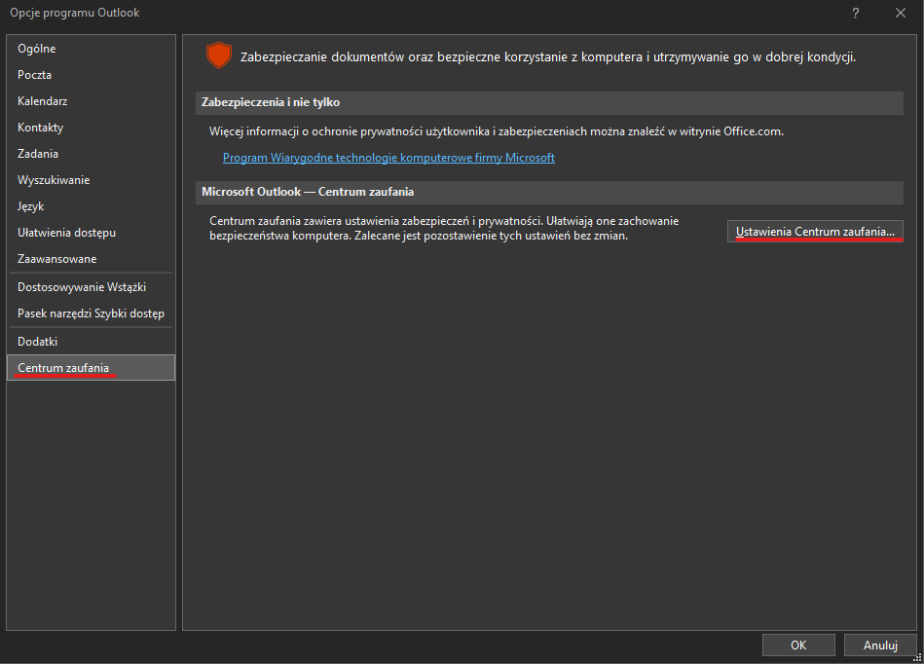Screen dimensions: 924x664
Task: Open Zaawansowane options
Action: pyautogui.click(x=56, y=259)
